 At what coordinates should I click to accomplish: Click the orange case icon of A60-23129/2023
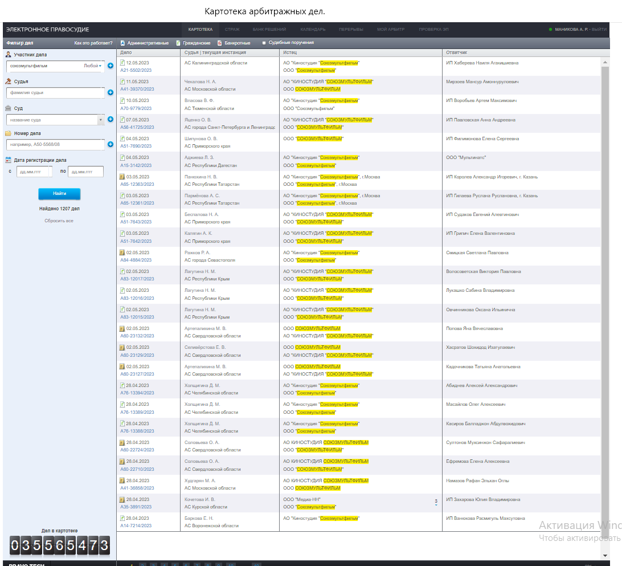[x=122, y=347]
